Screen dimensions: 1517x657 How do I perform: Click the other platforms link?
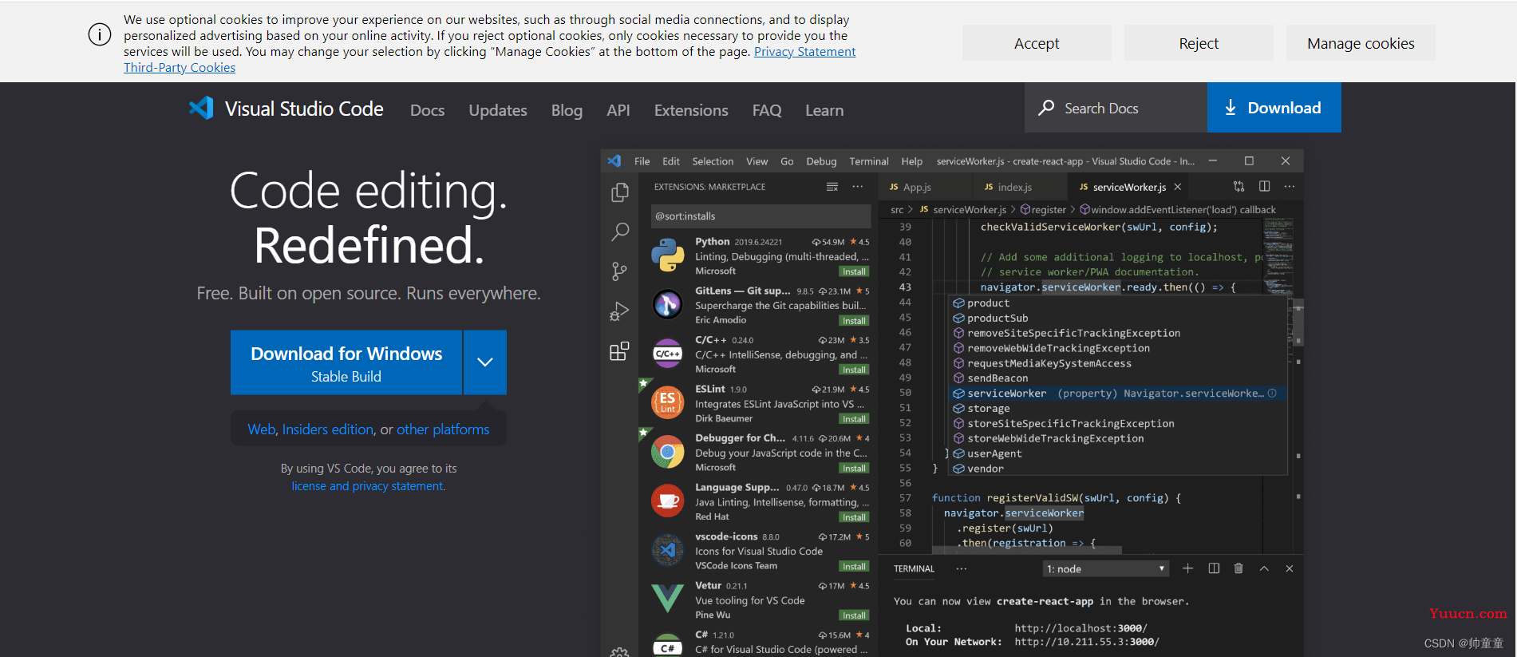point(443,429)
